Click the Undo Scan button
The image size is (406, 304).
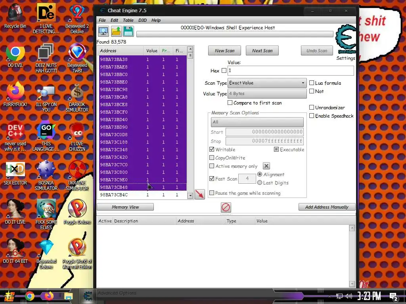pyautogui.click(x=317, y=51)
